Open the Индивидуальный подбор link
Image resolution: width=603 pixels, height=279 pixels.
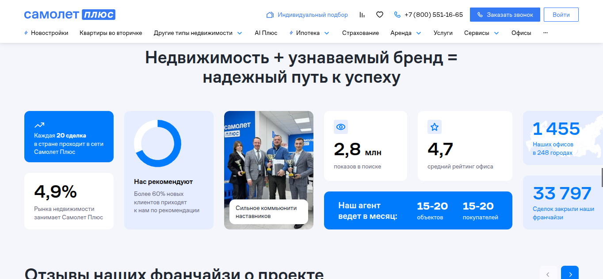point(313,15)
